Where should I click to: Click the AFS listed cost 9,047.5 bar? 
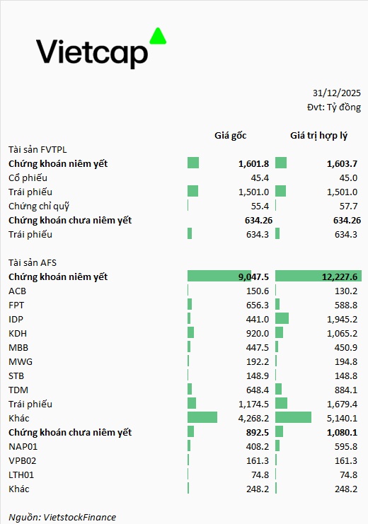pos(219,276)
